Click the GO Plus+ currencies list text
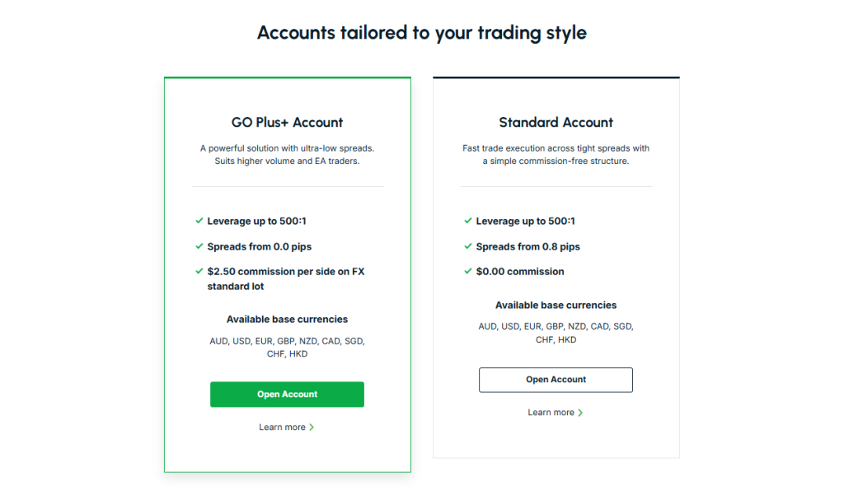The width and height of the screenshot is (844, 500). 287,340
